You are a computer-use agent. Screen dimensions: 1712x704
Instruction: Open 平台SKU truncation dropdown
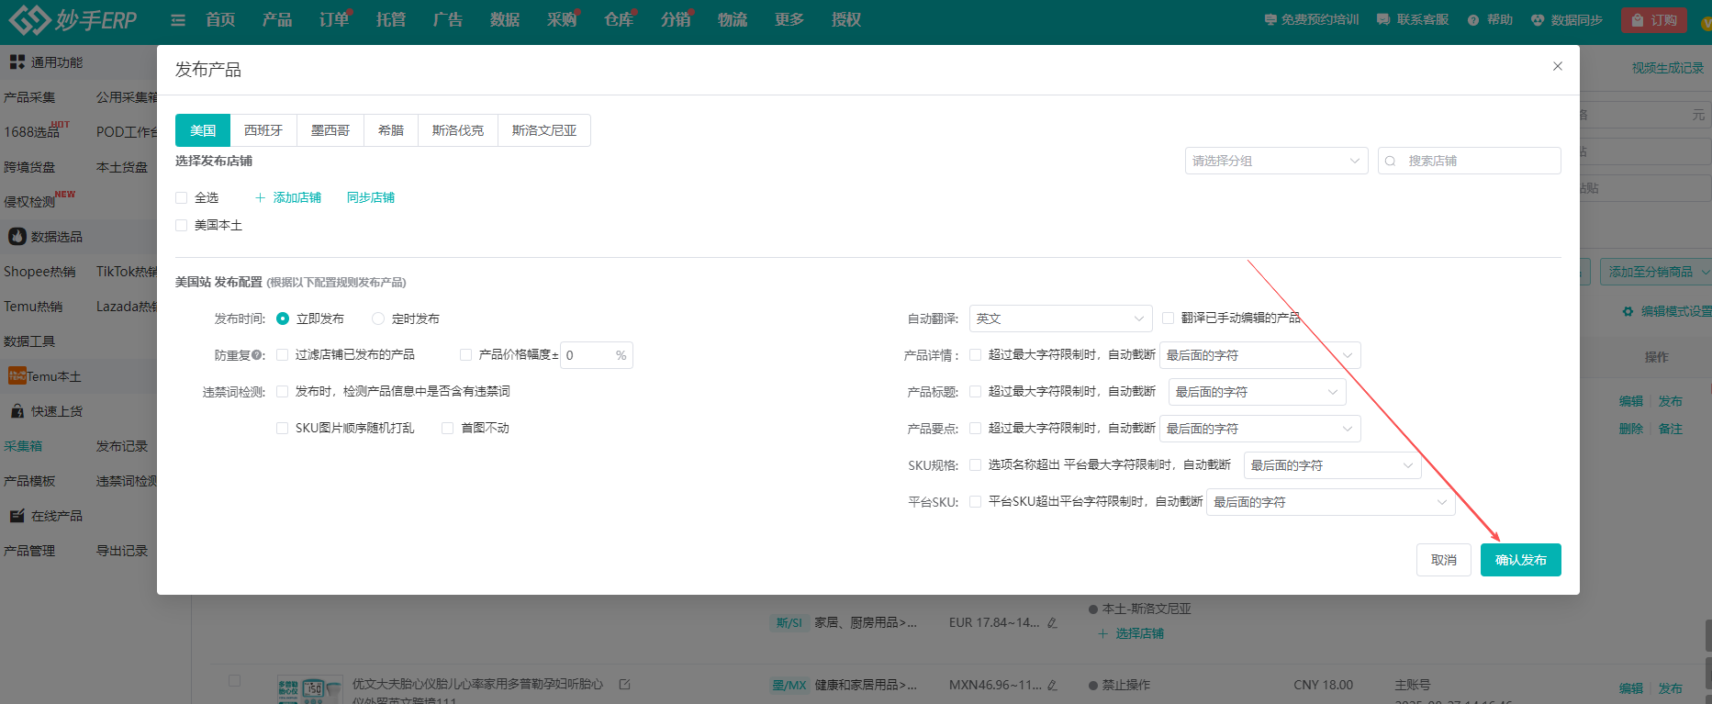point(1330,502)
